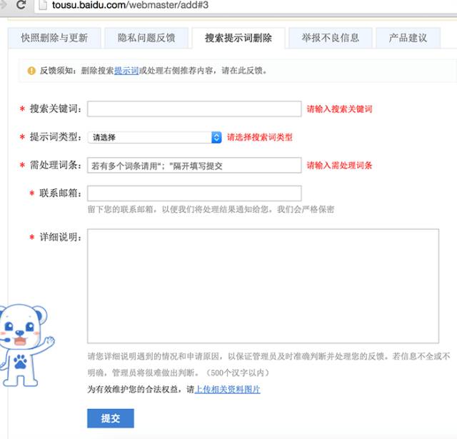Submit the form with 提交 button
This screenshot has height=439, width=457.
coord(111,418)
